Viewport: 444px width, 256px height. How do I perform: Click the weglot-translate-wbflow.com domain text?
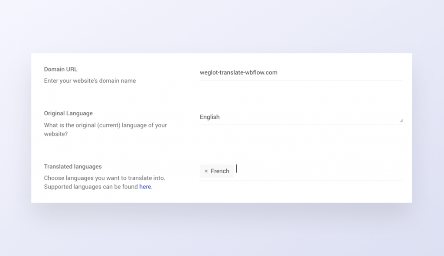238,73
